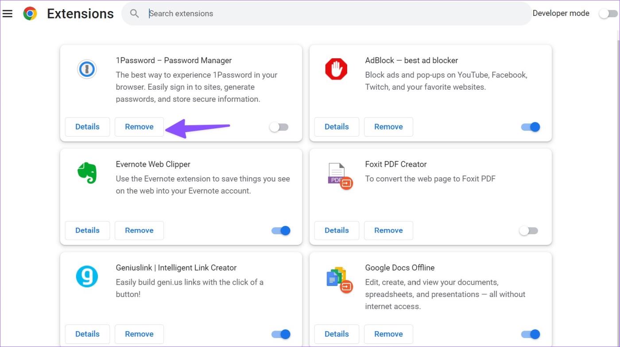Open Details for 1Password
The height and width of the screenshot is (347, 620).
(x=87, y=127)
